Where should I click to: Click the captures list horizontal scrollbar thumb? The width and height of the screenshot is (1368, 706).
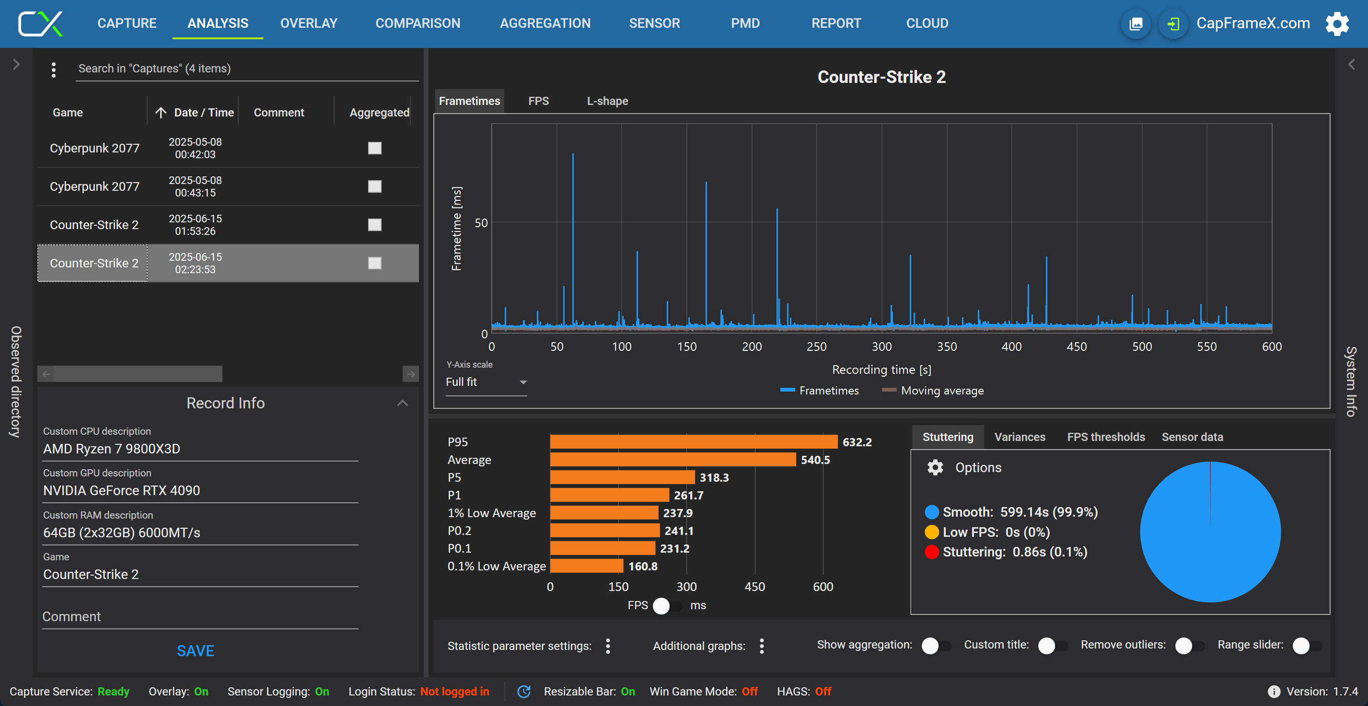pos(138,374)
